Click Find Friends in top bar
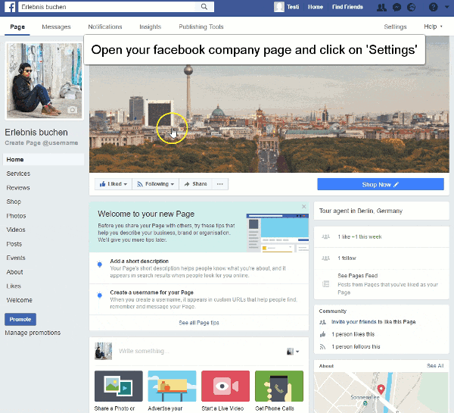 tap(347, 7)
